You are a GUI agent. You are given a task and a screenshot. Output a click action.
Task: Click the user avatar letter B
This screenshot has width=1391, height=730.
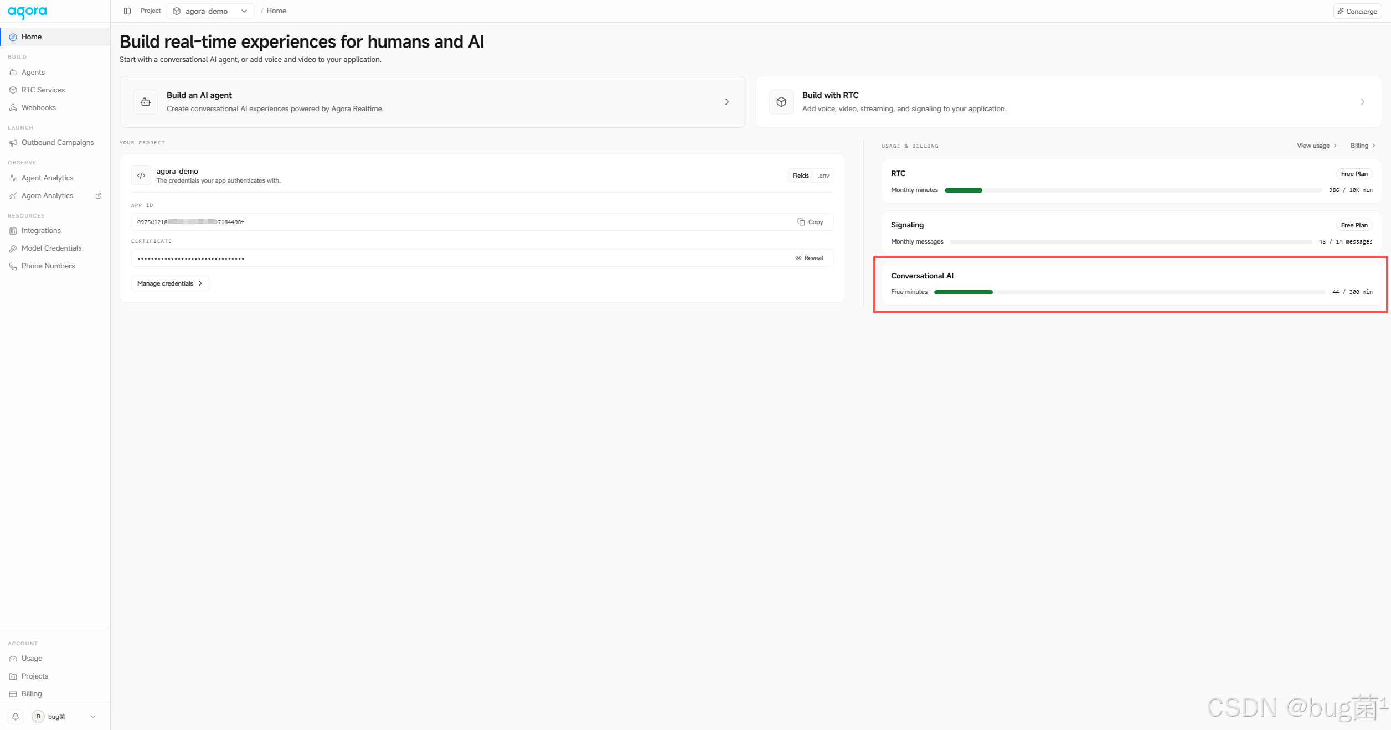tap(38, 717)
